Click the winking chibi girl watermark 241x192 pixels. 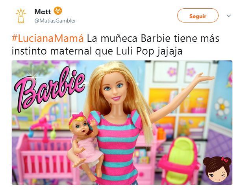tap(217, 169)
